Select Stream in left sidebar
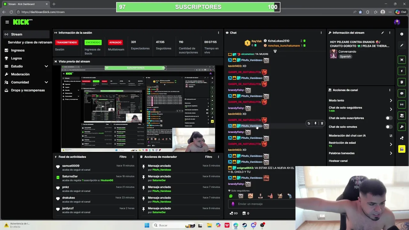The height and width of the screenshot is (230, 409). click(x=26, y=34)
